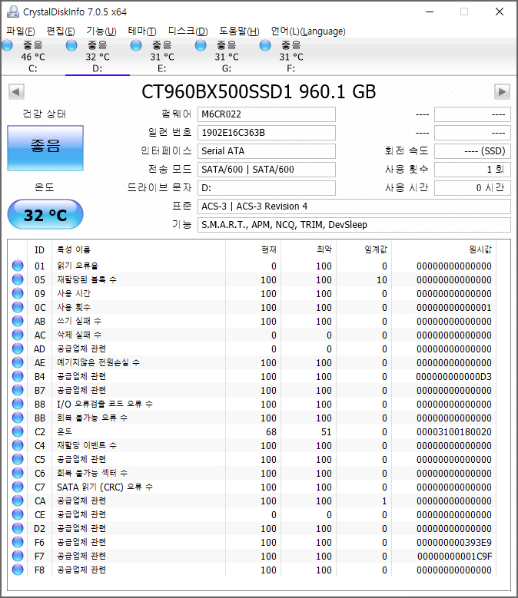Click status orb for attribute 05 row
518x598 pixels.
point(18,280)
